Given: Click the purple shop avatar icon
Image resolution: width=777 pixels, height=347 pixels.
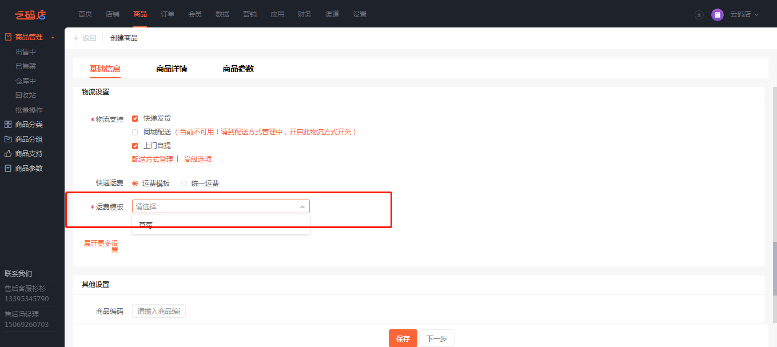Looking at the screenshot, I should pyautogui.click(x=718, y=15).
